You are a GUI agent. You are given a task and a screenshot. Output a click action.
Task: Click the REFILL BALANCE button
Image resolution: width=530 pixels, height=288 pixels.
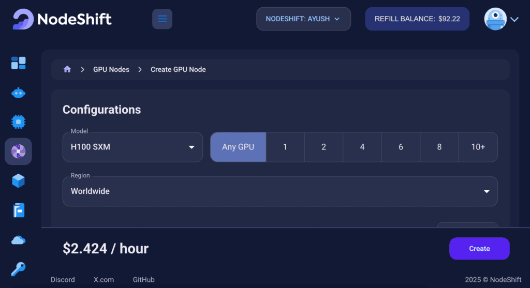[417, 19]
